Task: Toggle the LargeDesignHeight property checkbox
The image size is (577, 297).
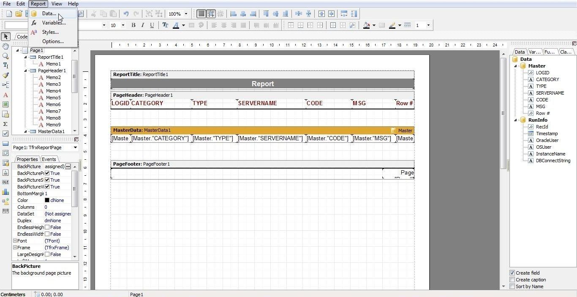Action: (x=47, y=254)
